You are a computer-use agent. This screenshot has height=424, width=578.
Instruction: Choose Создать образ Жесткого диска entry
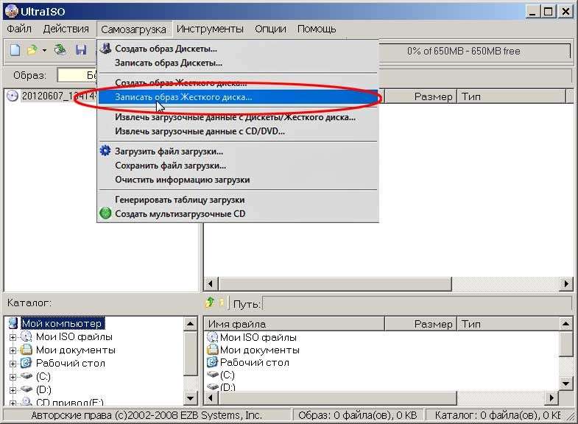click(238, 83)
